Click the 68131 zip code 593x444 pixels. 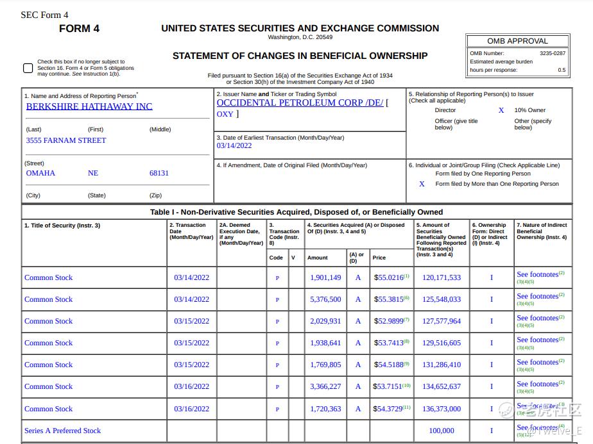(159, 173)
